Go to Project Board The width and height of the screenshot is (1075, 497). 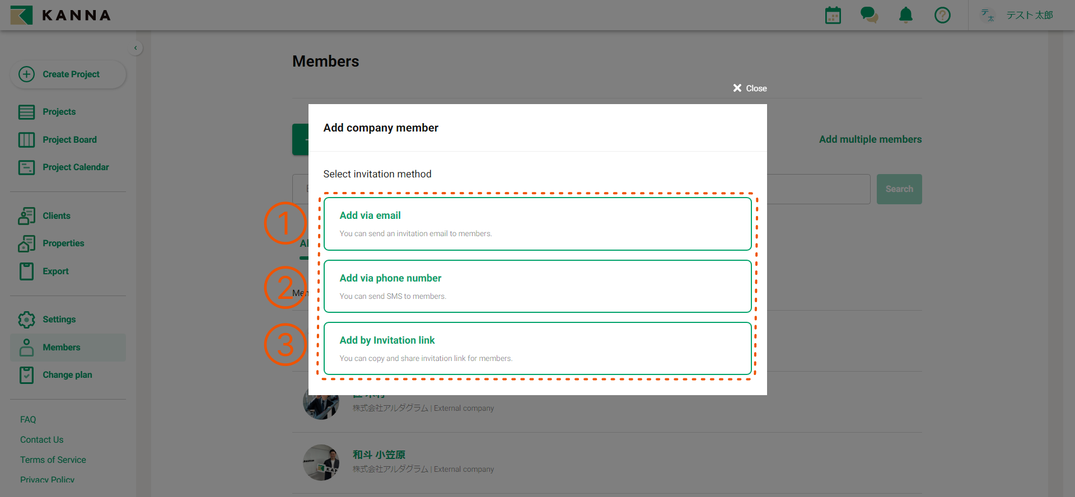[69, 140]
